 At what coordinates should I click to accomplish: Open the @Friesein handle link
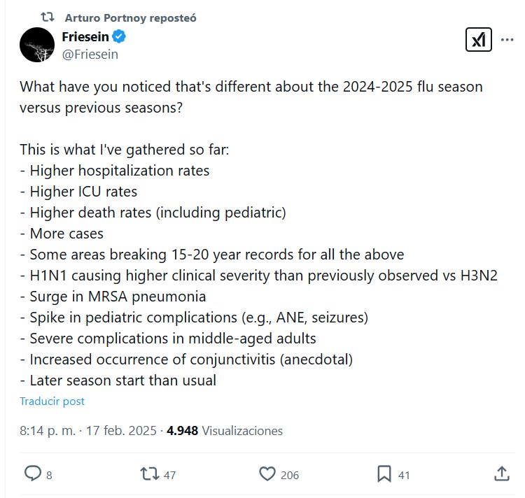90,54
